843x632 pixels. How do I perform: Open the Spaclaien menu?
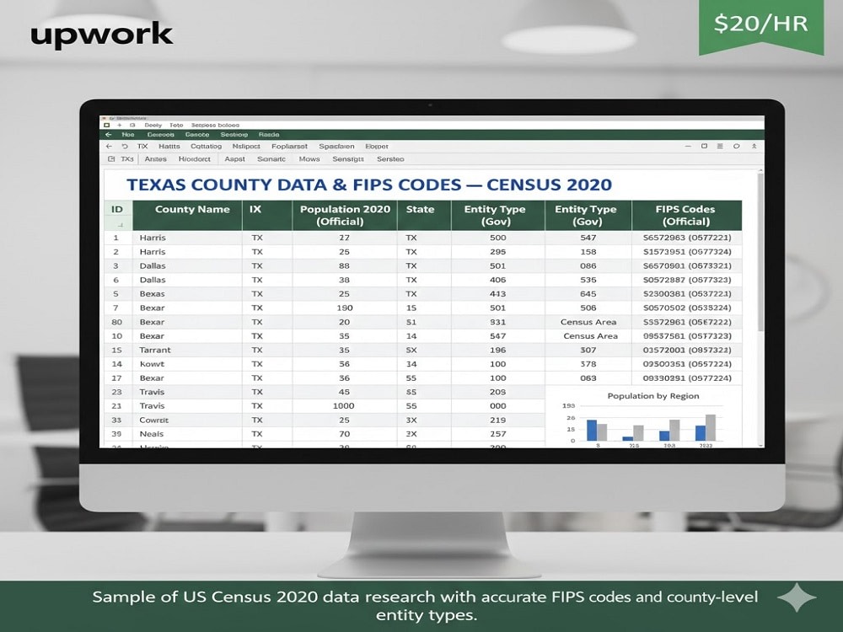click(x=336, y=146)
